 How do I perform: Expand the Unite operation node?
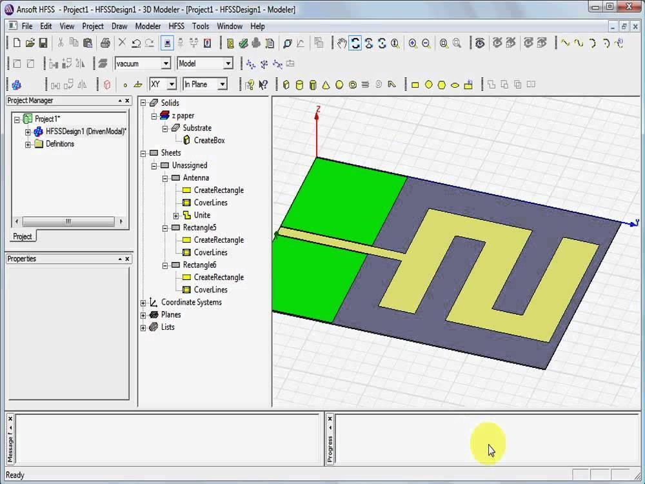click(176, 216)
